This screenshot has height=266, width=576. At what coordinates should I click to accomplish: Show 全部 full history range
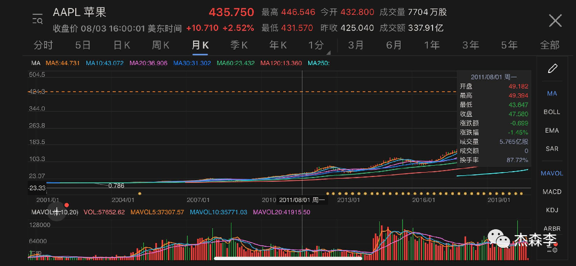coord(549,45)
